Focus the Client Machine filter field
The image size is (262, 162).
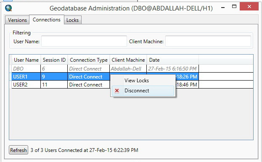point(208,41)
